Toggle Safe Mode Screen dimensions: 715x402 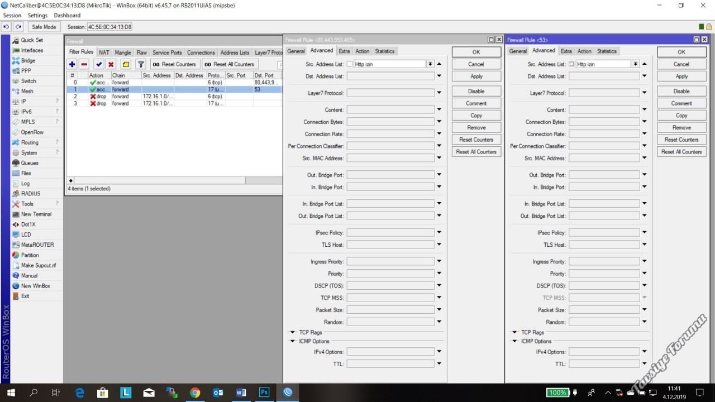[x=44, y=27]
